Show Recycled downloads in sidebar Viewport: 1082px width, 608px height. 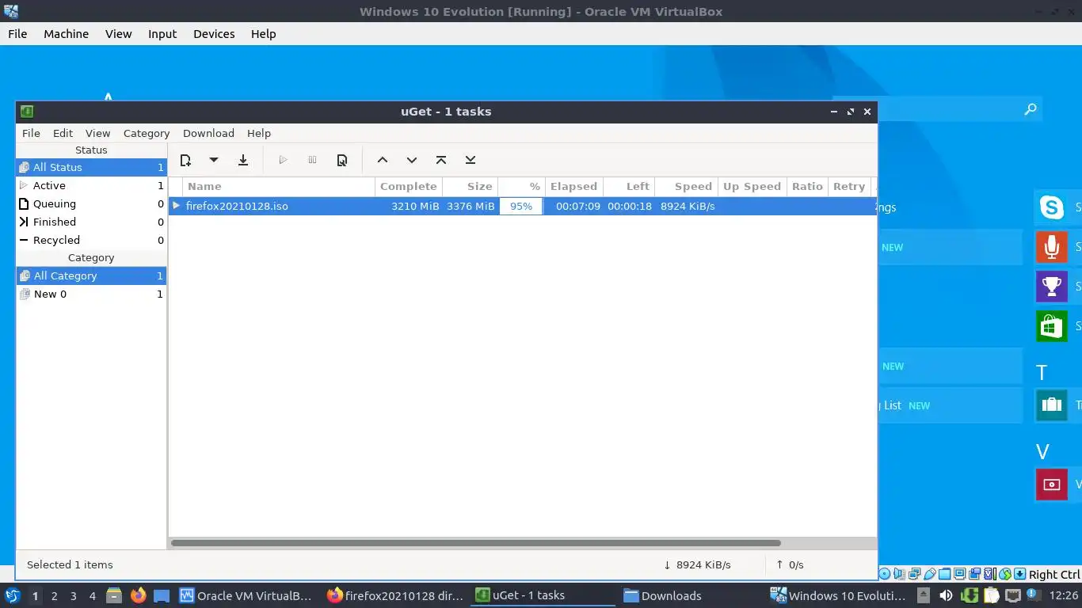click(x=91, y=240)
